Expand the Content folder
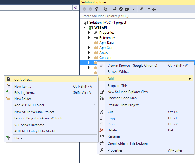Image resolution: width=195 pixels, height=163 pixels. click(89, 58)
